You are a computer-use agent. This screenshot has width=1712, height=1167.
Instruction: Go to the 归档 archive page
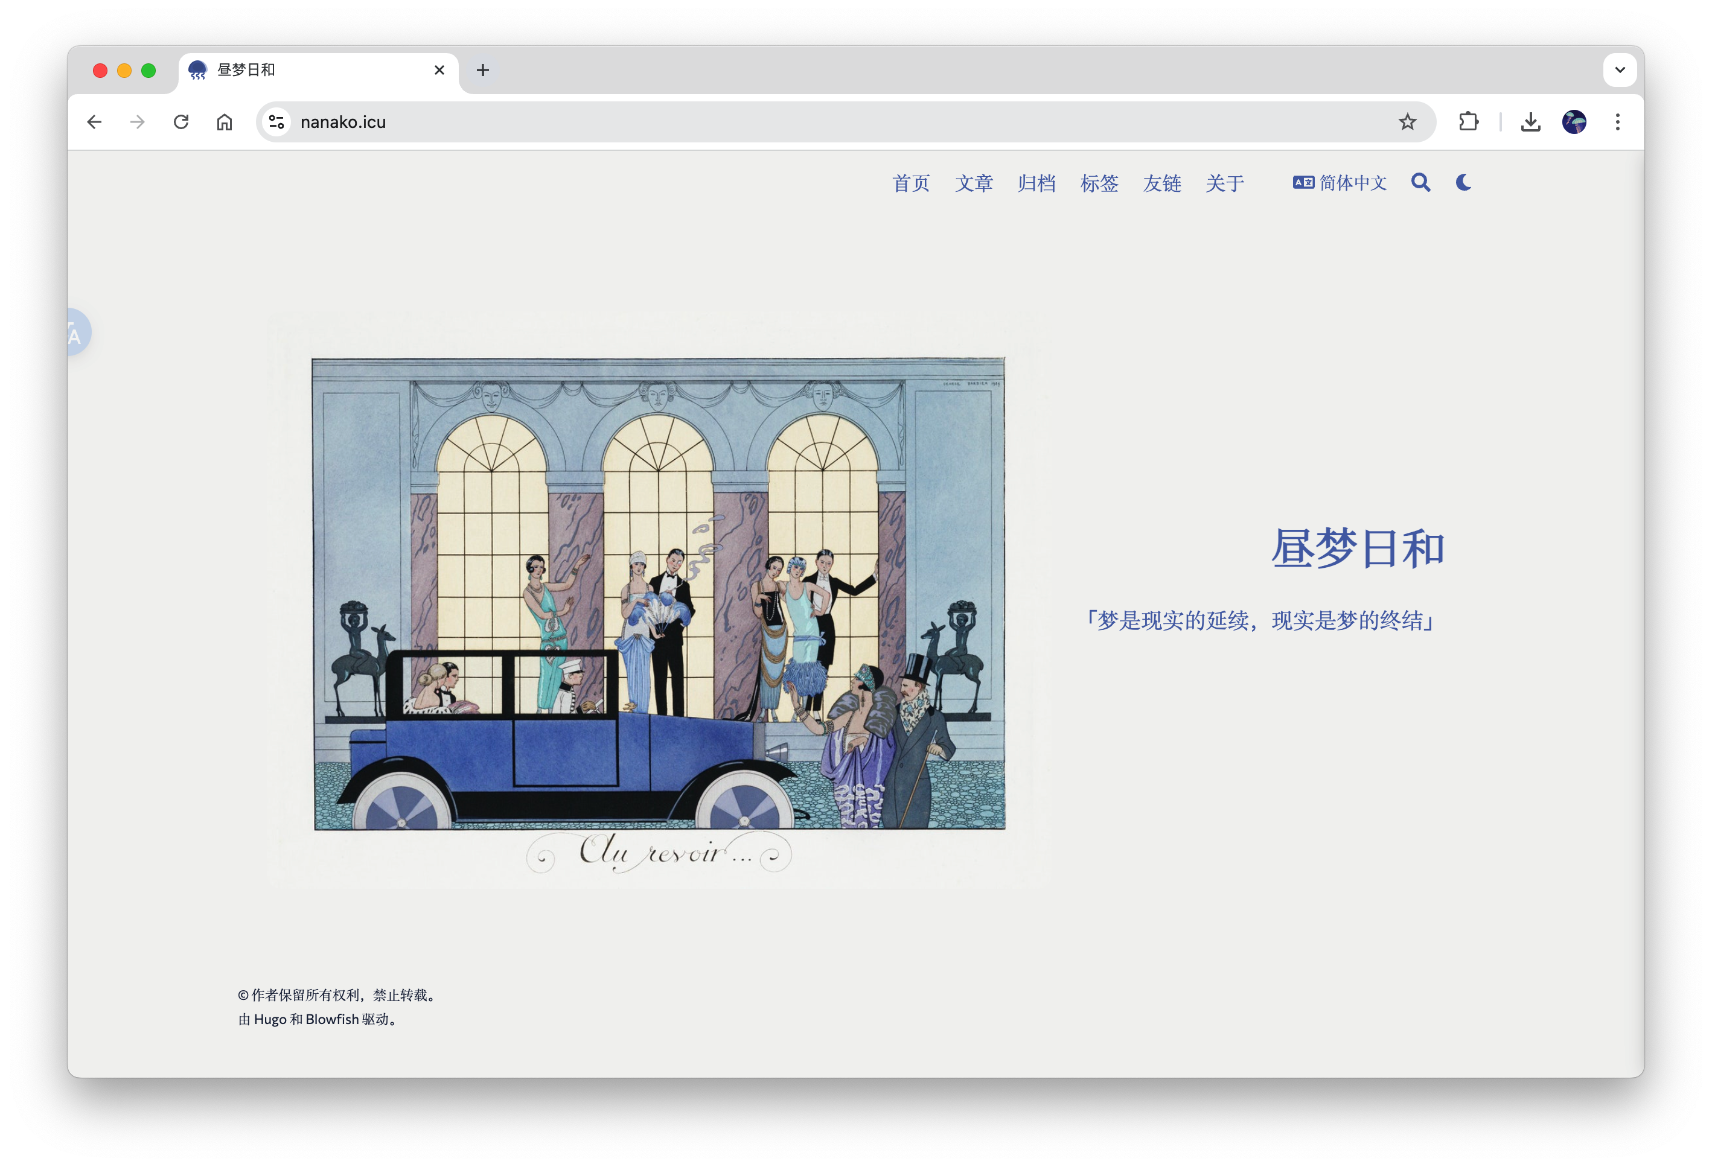tap(1036, 183)
